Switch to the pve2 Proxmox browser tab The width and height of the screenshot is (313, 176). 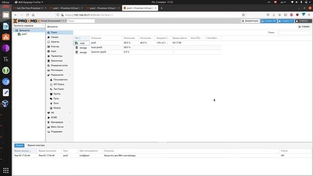point(103,8)
